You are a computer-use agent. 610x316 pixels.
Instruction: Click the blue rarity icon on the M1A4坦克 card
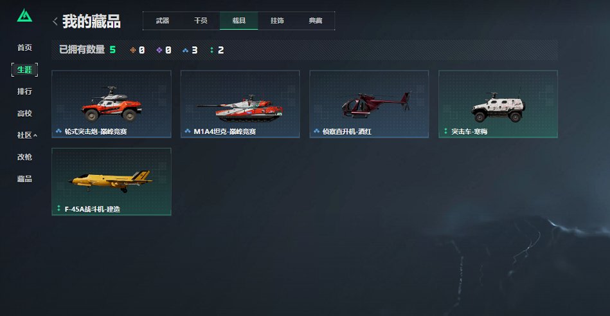188,131
